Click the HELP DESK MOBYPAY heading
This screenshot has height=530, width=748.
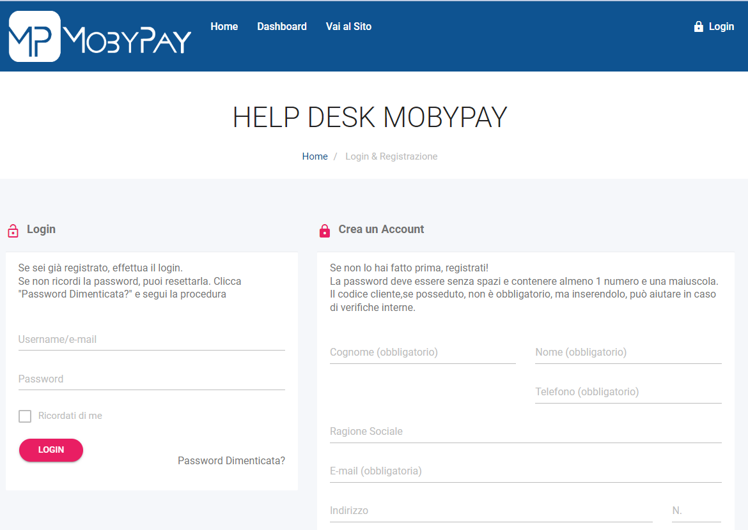pyautogui.click(x=370, y=117)
